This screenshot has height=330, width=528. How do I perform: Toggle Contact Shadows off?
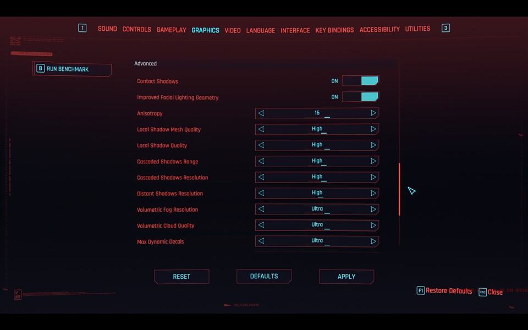click(360, 81)
